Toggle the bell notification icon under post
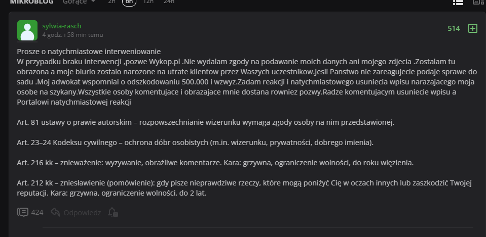This screenshot has height=237, width=486. 113,212
